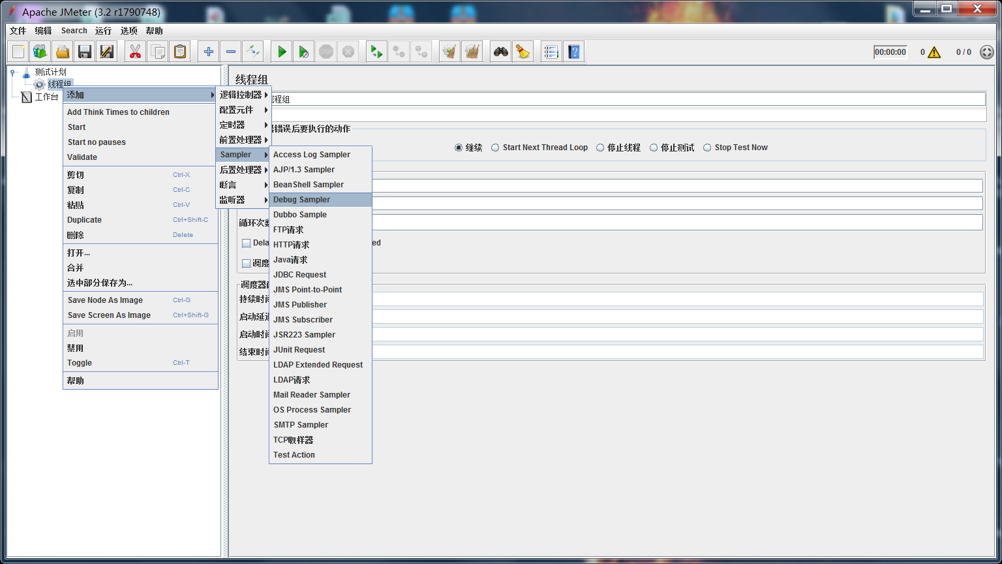Click the Remote shutdown all icon

pyautogui.click(x=421, y=52)
